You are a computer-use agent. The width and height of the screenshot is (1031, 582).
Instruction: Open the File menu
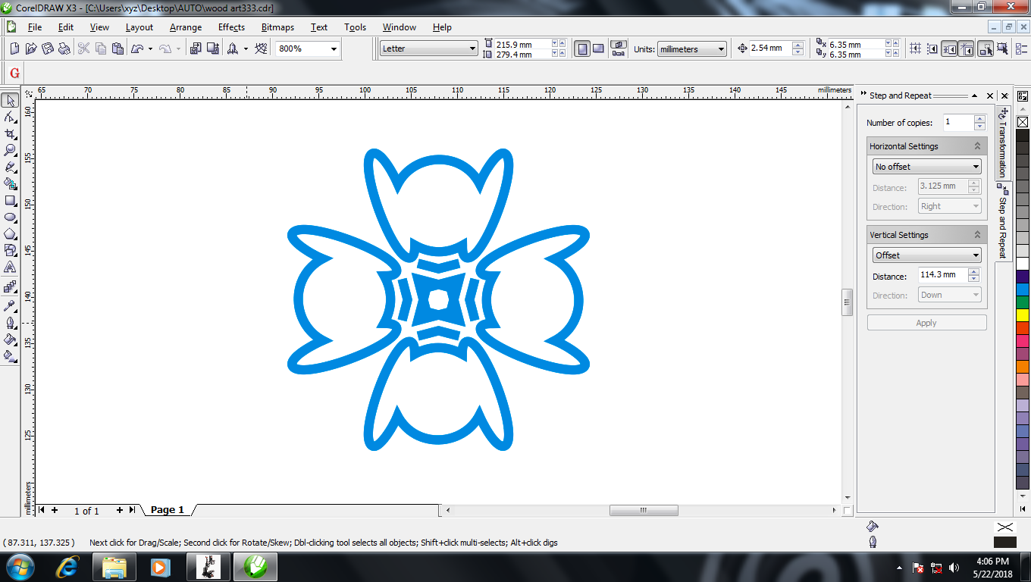tap(35, 27)
